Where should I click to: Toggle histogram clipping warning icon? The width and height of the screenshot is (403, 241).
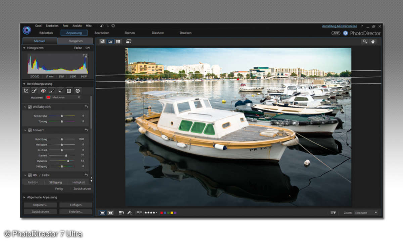[85, 56]
